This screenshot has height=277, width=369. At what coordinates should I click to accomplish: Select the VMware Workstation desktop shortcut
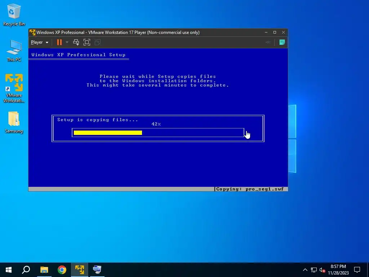coord(14,88)
